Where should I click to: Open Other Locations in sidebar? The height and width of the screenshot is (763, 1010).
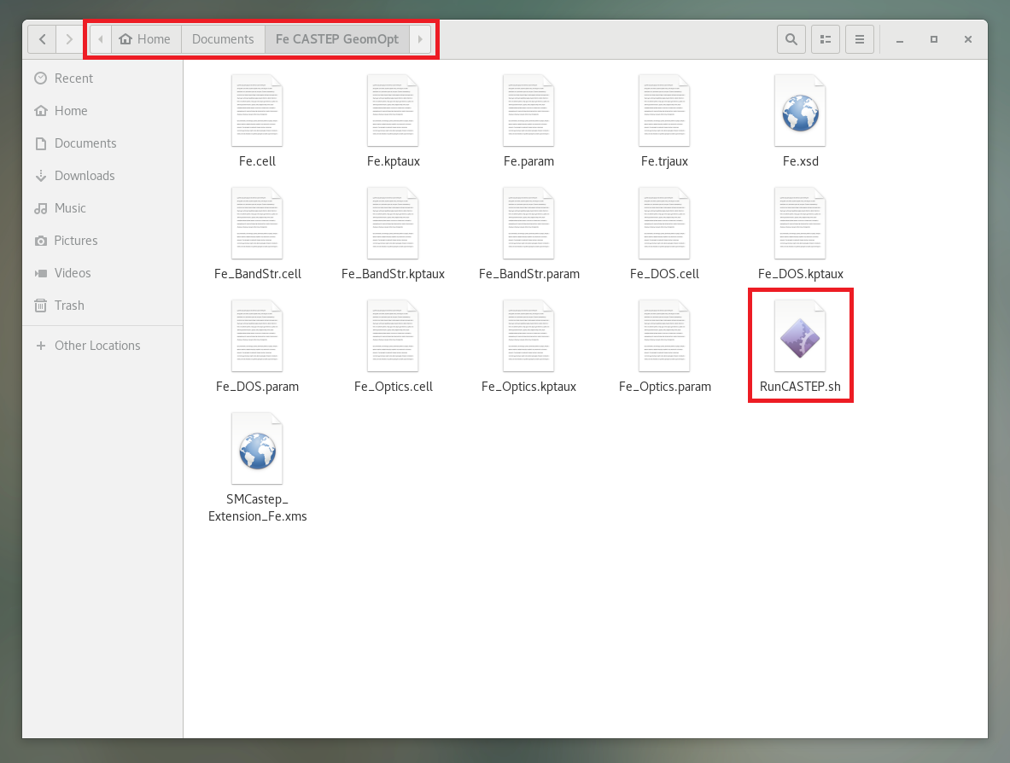pos(96,346)
